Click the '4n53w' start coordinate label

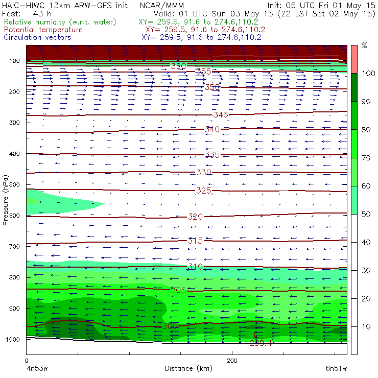37,369
